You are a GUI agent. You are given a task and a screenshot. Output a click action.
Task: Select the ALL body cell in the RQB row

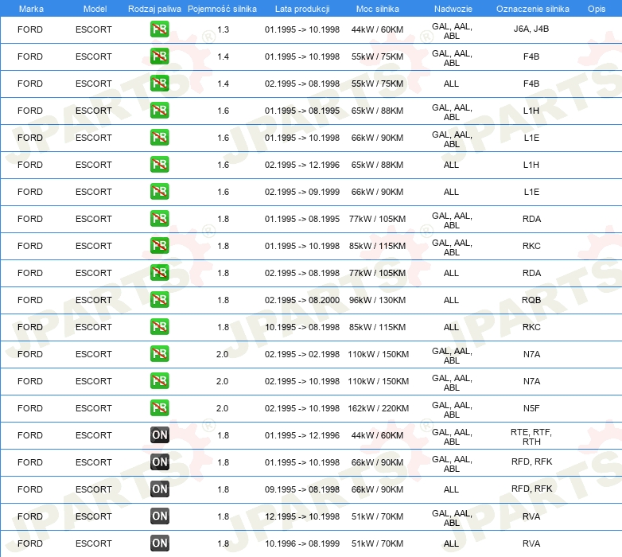coord(451,300)
